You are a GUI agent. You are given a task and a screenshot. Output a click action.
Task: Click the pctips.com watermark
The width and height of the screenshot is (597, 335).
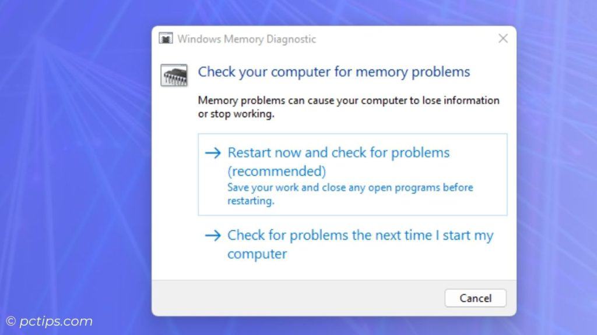(49, 320)
